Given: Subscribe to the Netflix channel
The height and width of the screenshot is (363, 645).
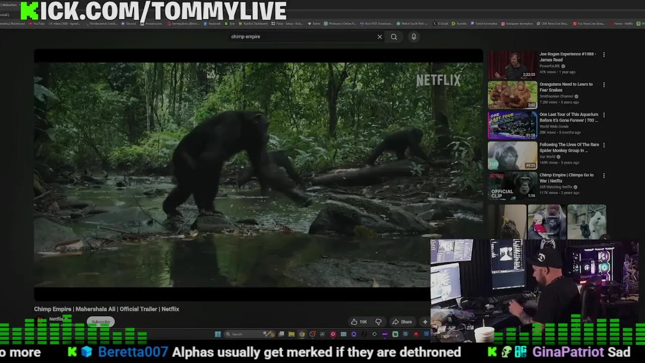Looking at the screenshot, I should [x=100, y=322].
